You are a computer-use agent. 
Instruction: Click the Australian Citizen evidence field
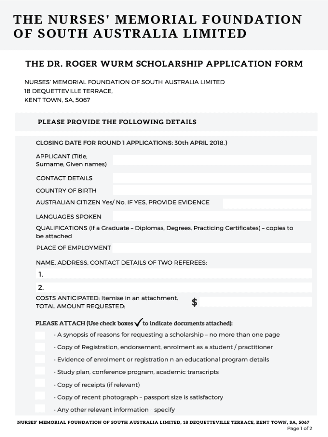267,203
